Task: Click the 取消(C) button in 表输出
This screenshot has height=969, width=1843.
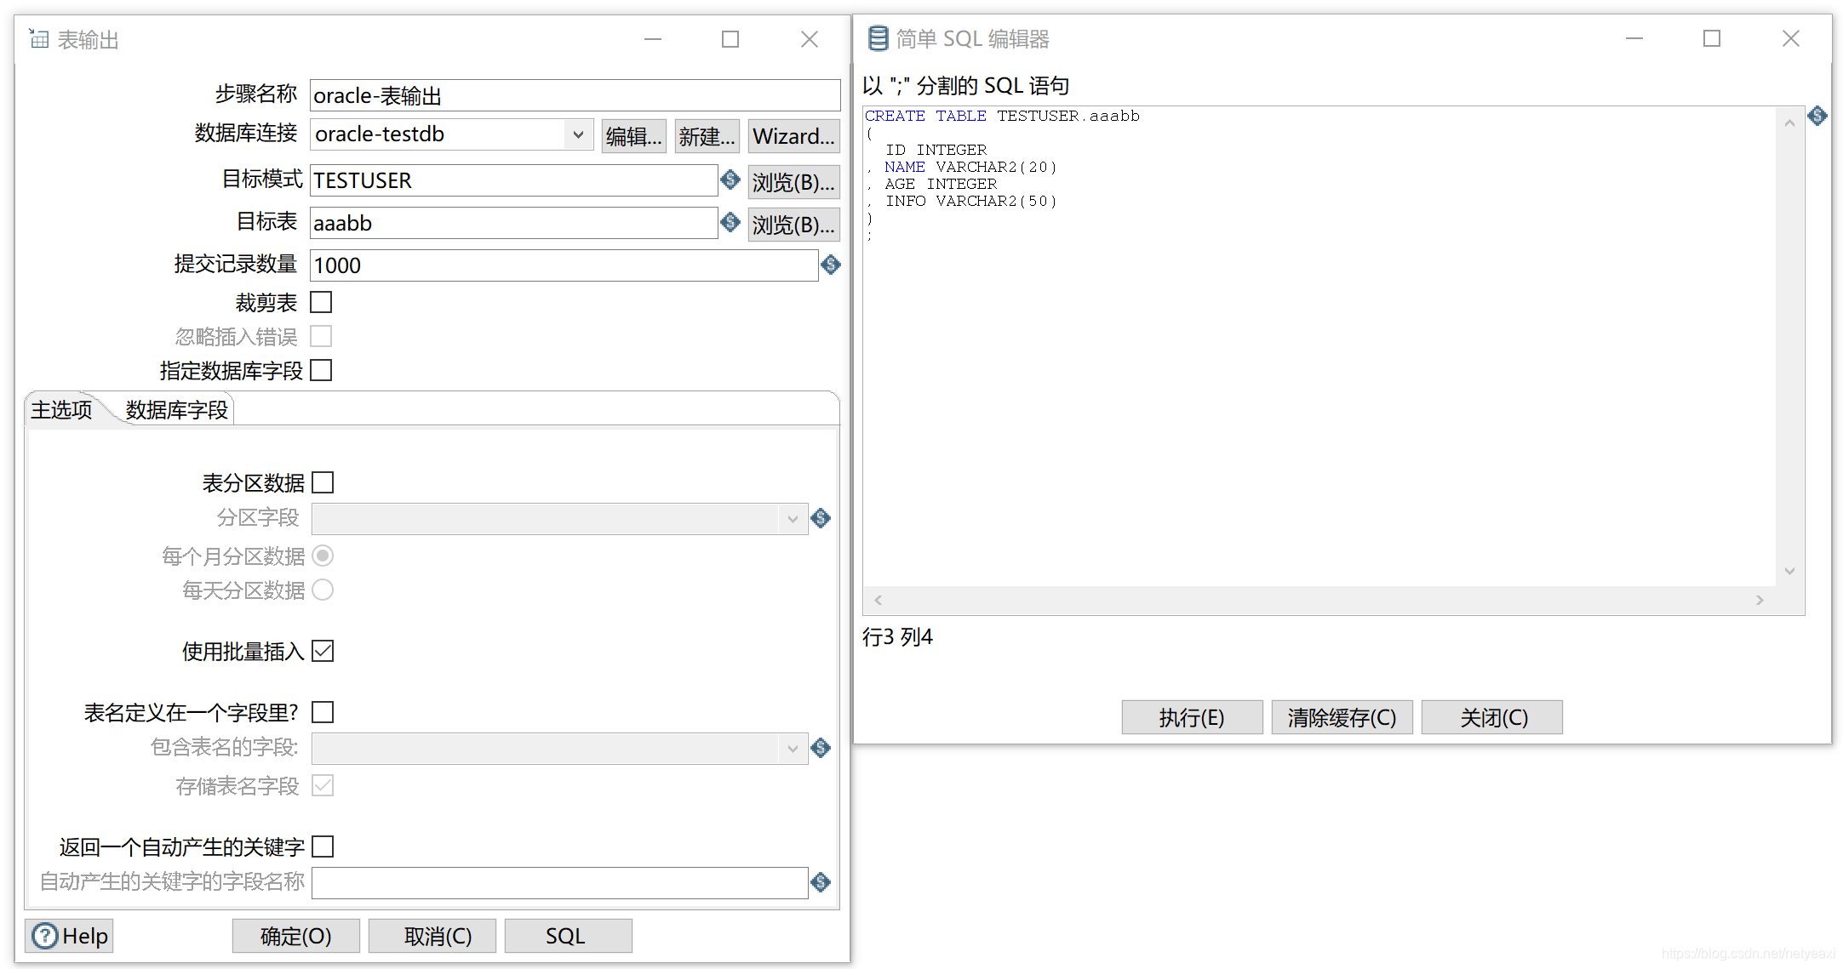Action: pyautogui.click(x=432, y=936)
